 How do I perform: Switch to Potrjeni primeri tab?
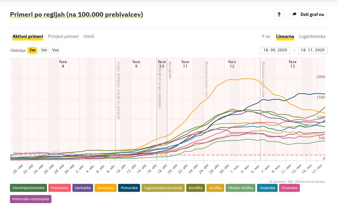coord(63,36)
